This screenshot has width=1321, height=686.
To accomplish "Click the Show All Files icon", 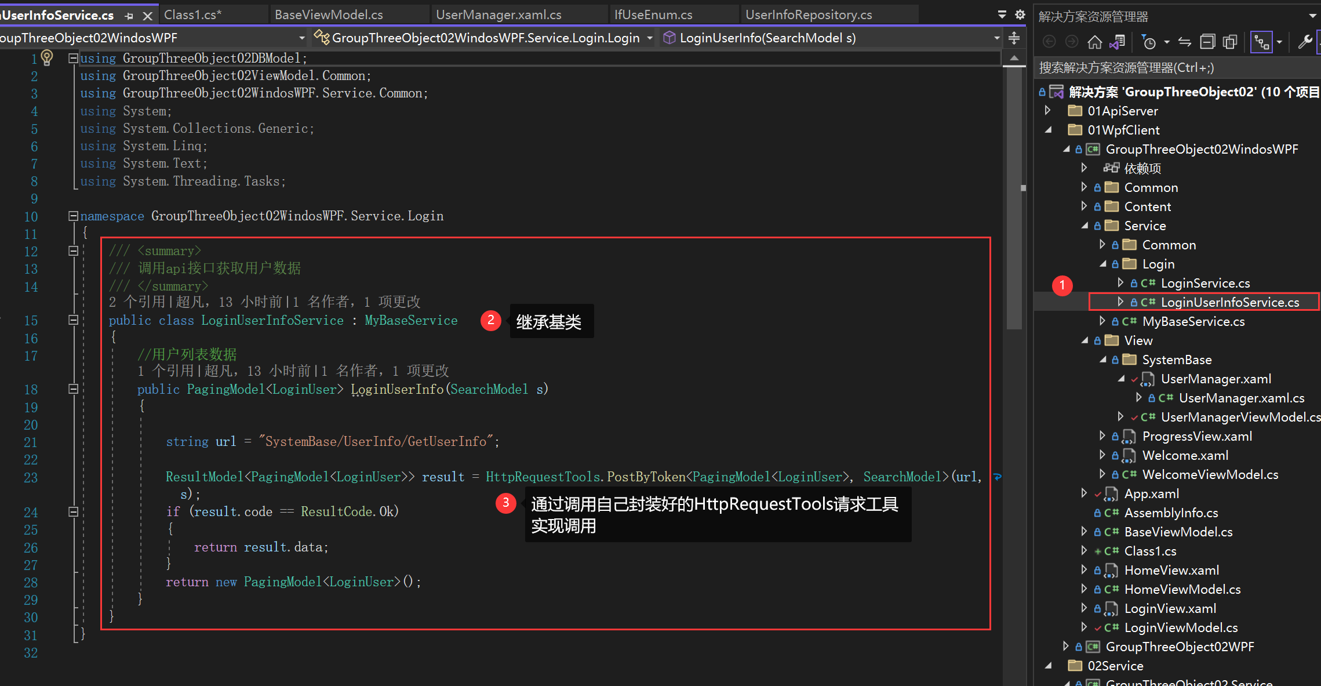I will [1229, 42].
